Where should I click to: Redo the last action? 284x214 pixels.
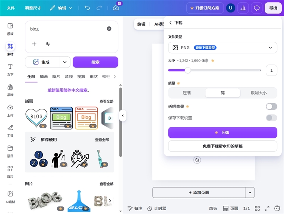[x=99, y=8]
